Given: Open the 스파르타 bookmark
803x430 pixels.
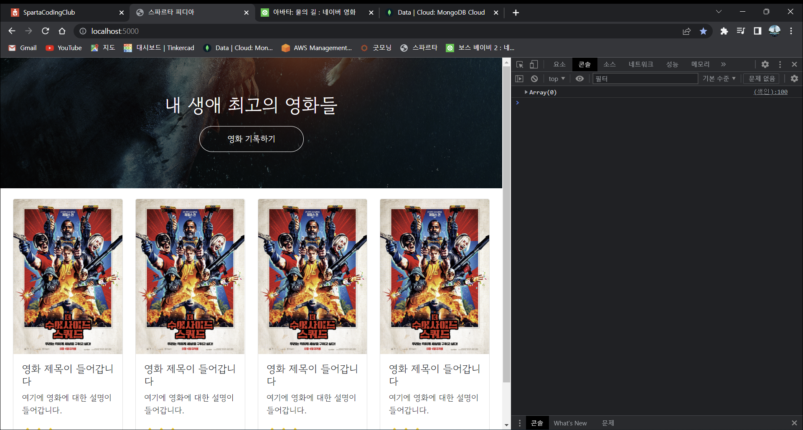Looking at the screenshot, I should pos(419,48).
